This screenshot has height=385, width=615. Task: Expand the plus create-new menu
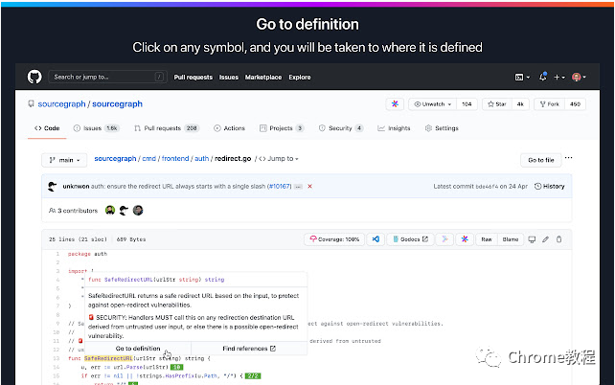pyautogui.click(x=559, y=78)
